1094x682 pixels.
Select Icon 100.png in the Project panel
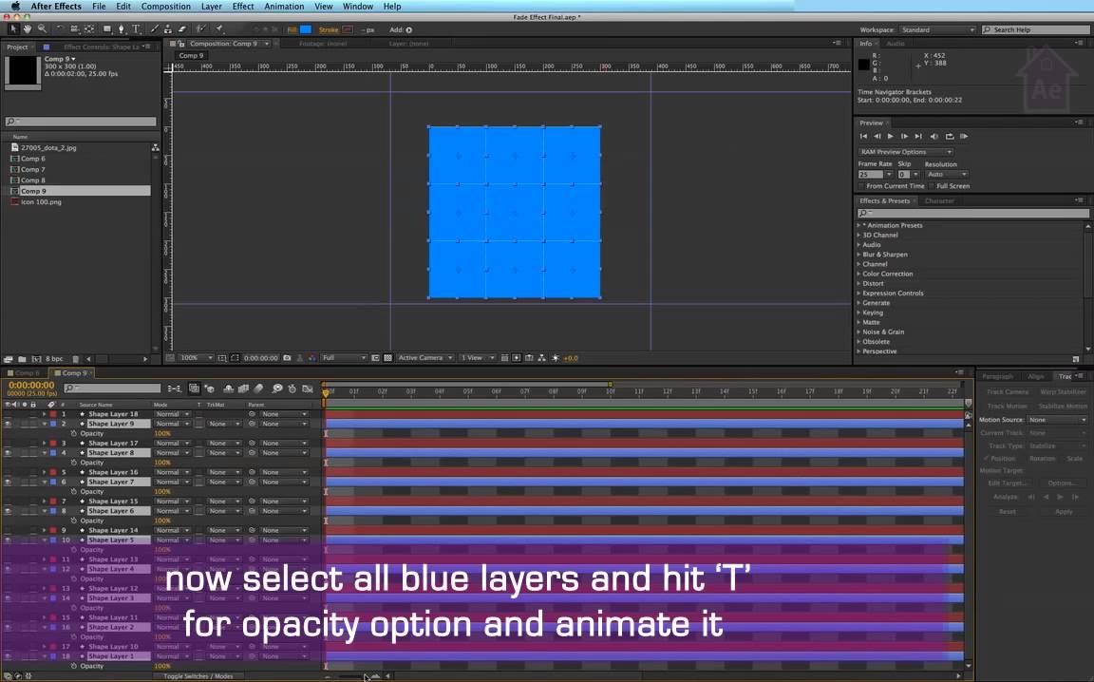click(x=41, y=201)
